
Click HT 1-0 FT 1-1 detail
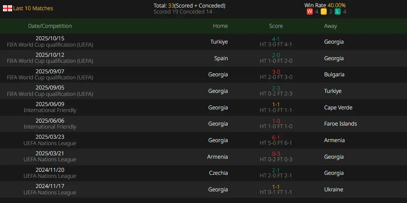[x=276, y=110]
